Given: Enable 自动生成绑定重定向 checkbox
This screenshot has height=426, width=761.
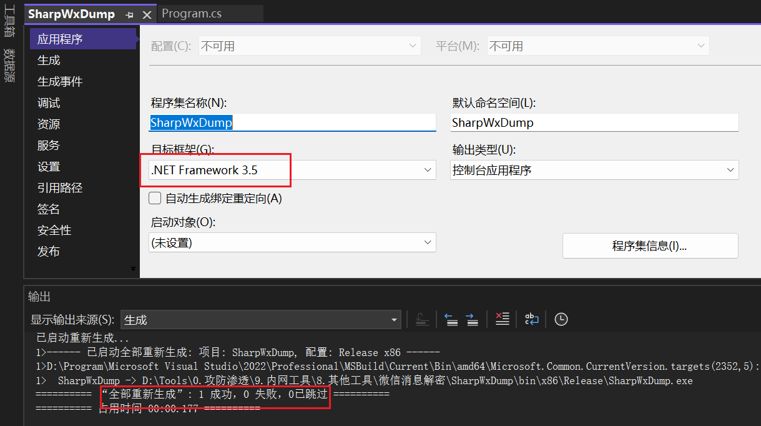Looking at the screenshot, I should (x=155, y=199).
